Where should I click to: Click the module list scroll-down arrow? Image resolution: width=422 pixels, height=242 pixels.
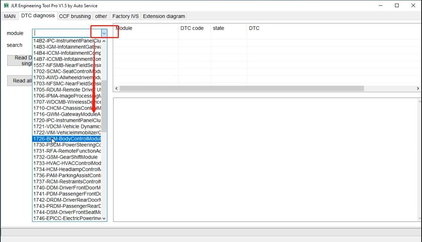point(104,218)
